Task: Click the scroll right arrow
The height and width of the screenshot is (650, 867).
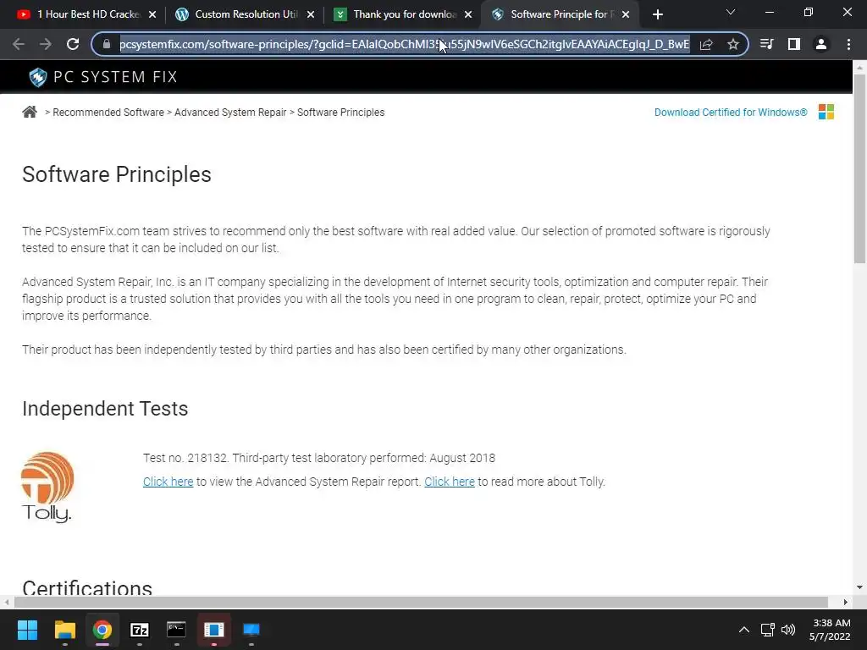Action: (x=846, y=602)
